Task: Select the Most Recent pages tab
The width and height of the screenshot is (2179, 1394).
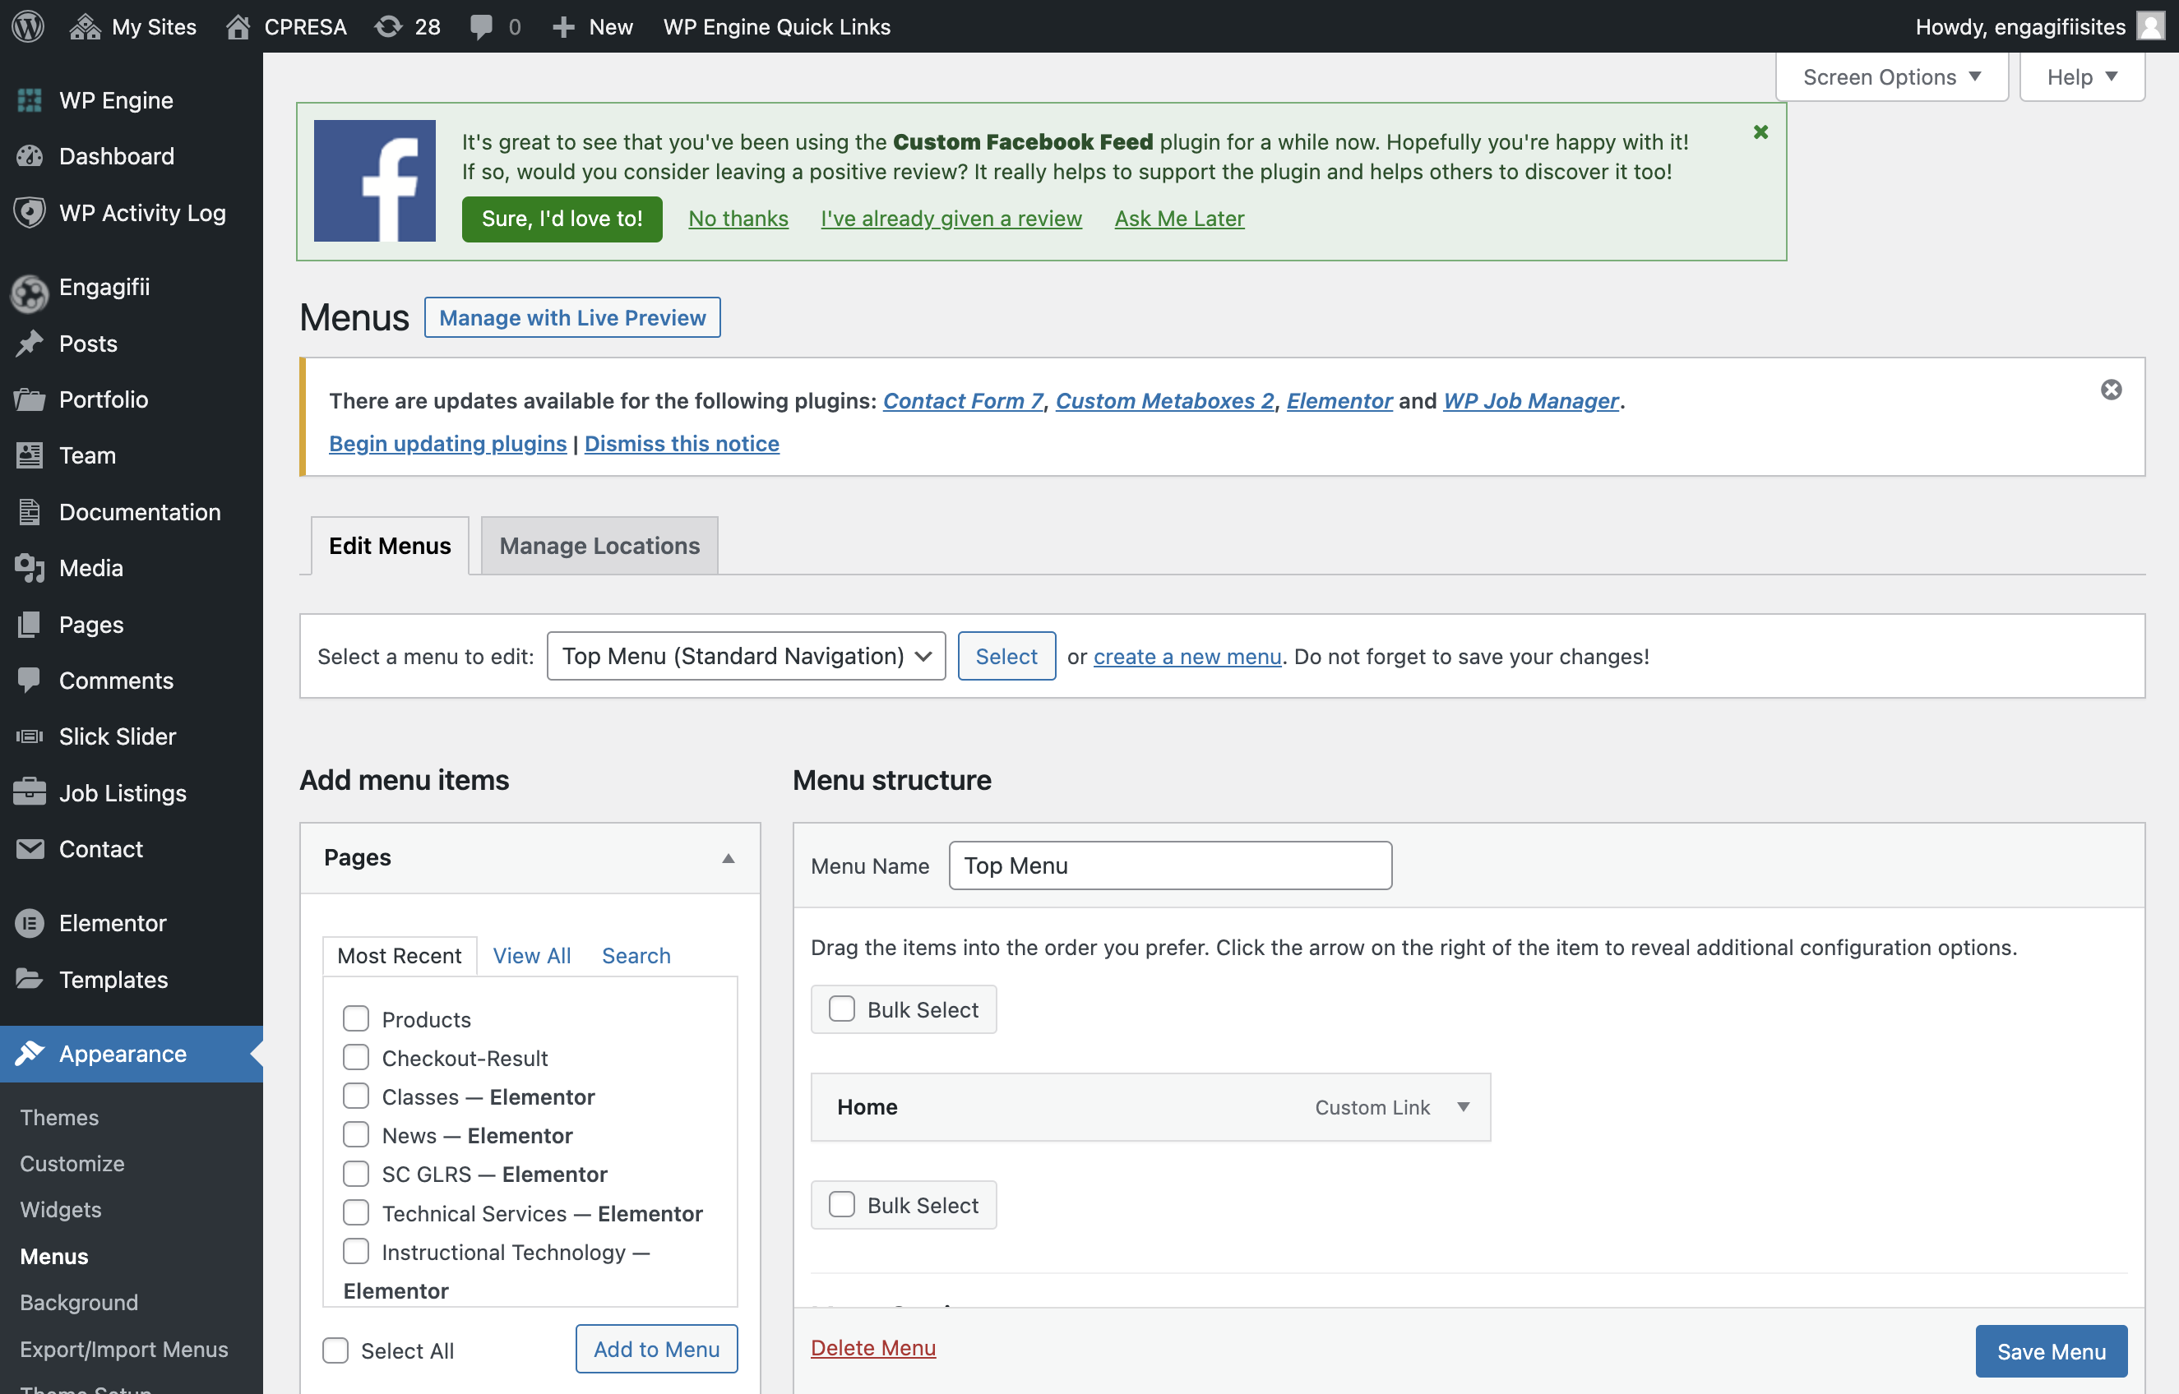Action: 400,955
